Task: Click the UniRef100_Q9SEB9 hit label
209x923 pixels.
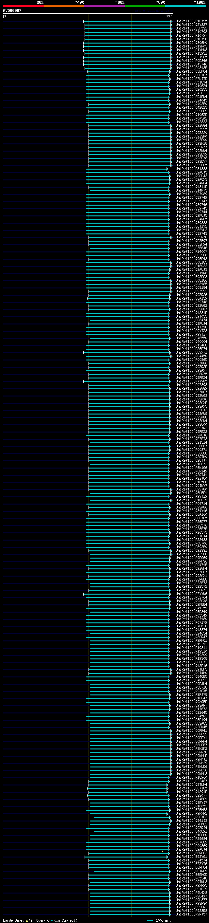Action: coord(191,111)
